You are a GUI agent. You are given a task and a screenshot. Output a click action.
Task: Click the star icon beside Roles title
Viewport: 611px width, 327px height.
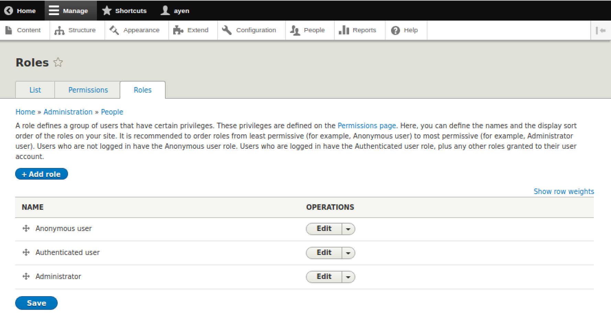(58, 62)
